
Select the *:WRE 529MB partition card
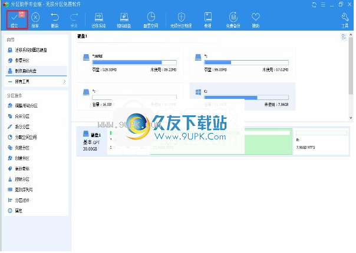[130, 62]
